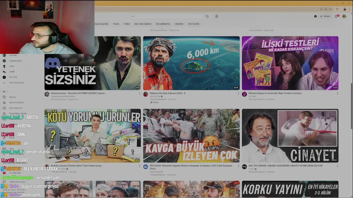Select the İzlenenler chip
The width and height of the screenshot is (353, 198).
[179, 24]
